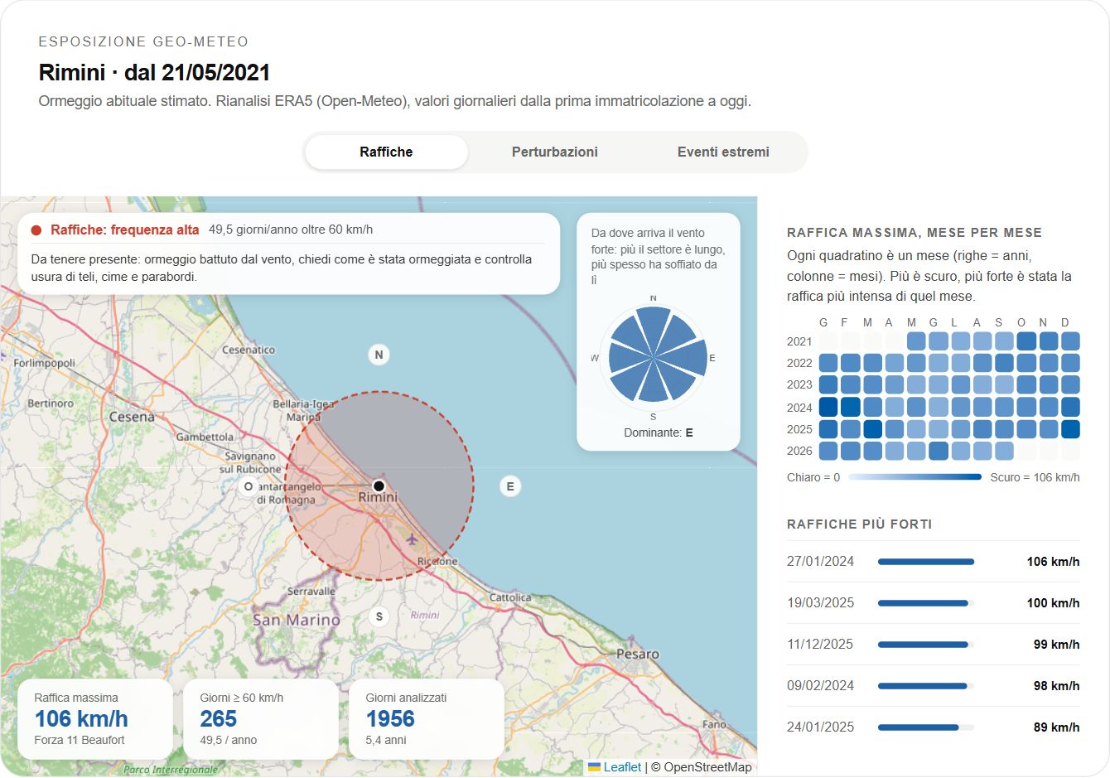Click the 2026 row label in heatmap
Screen dimensions: 1110x778
click(x=799, y=451)
